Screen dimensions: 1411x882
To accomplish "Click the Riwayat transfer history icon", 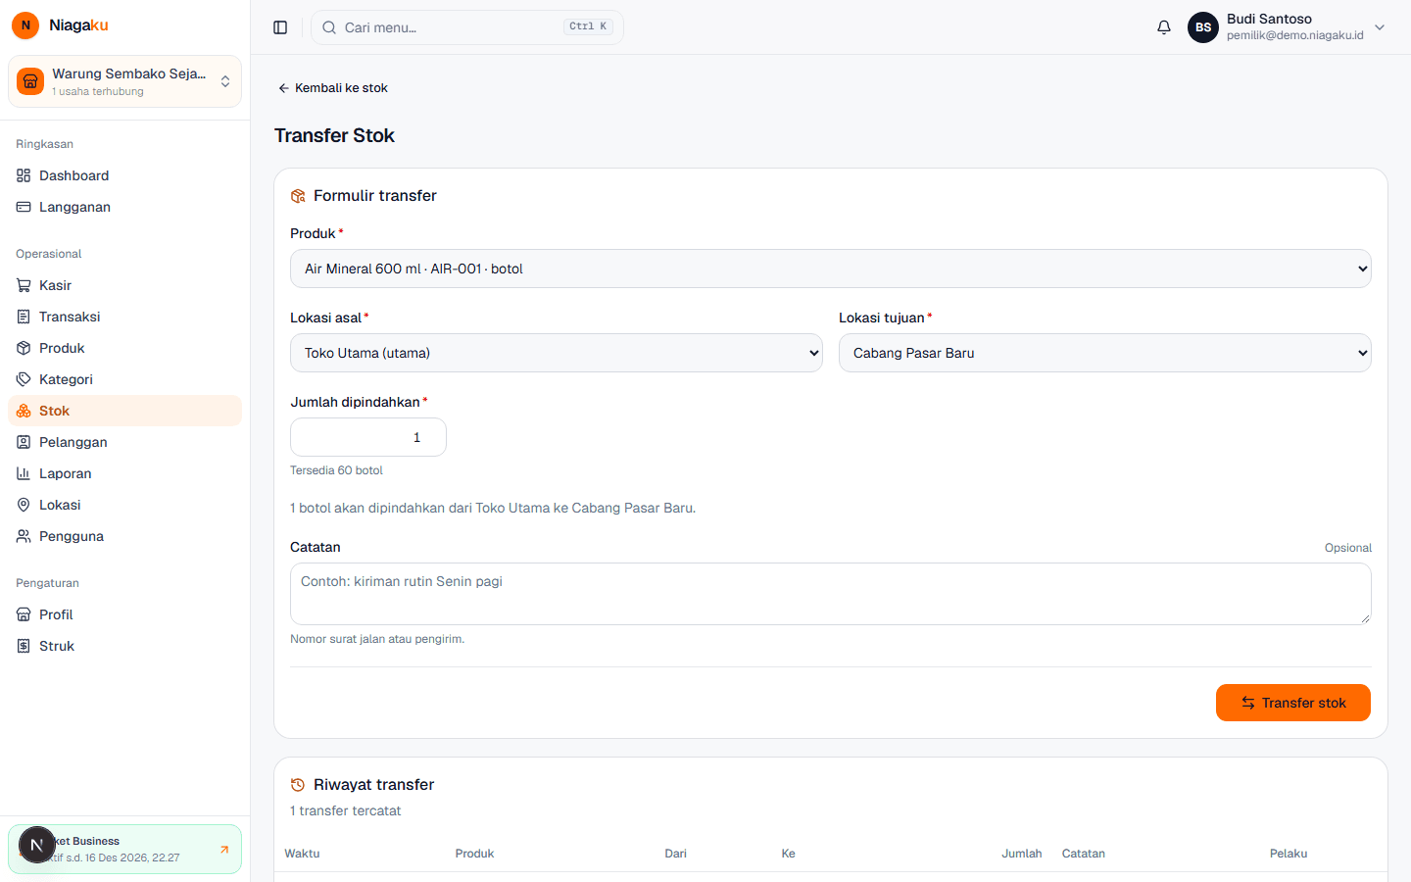I will (298, 785).
